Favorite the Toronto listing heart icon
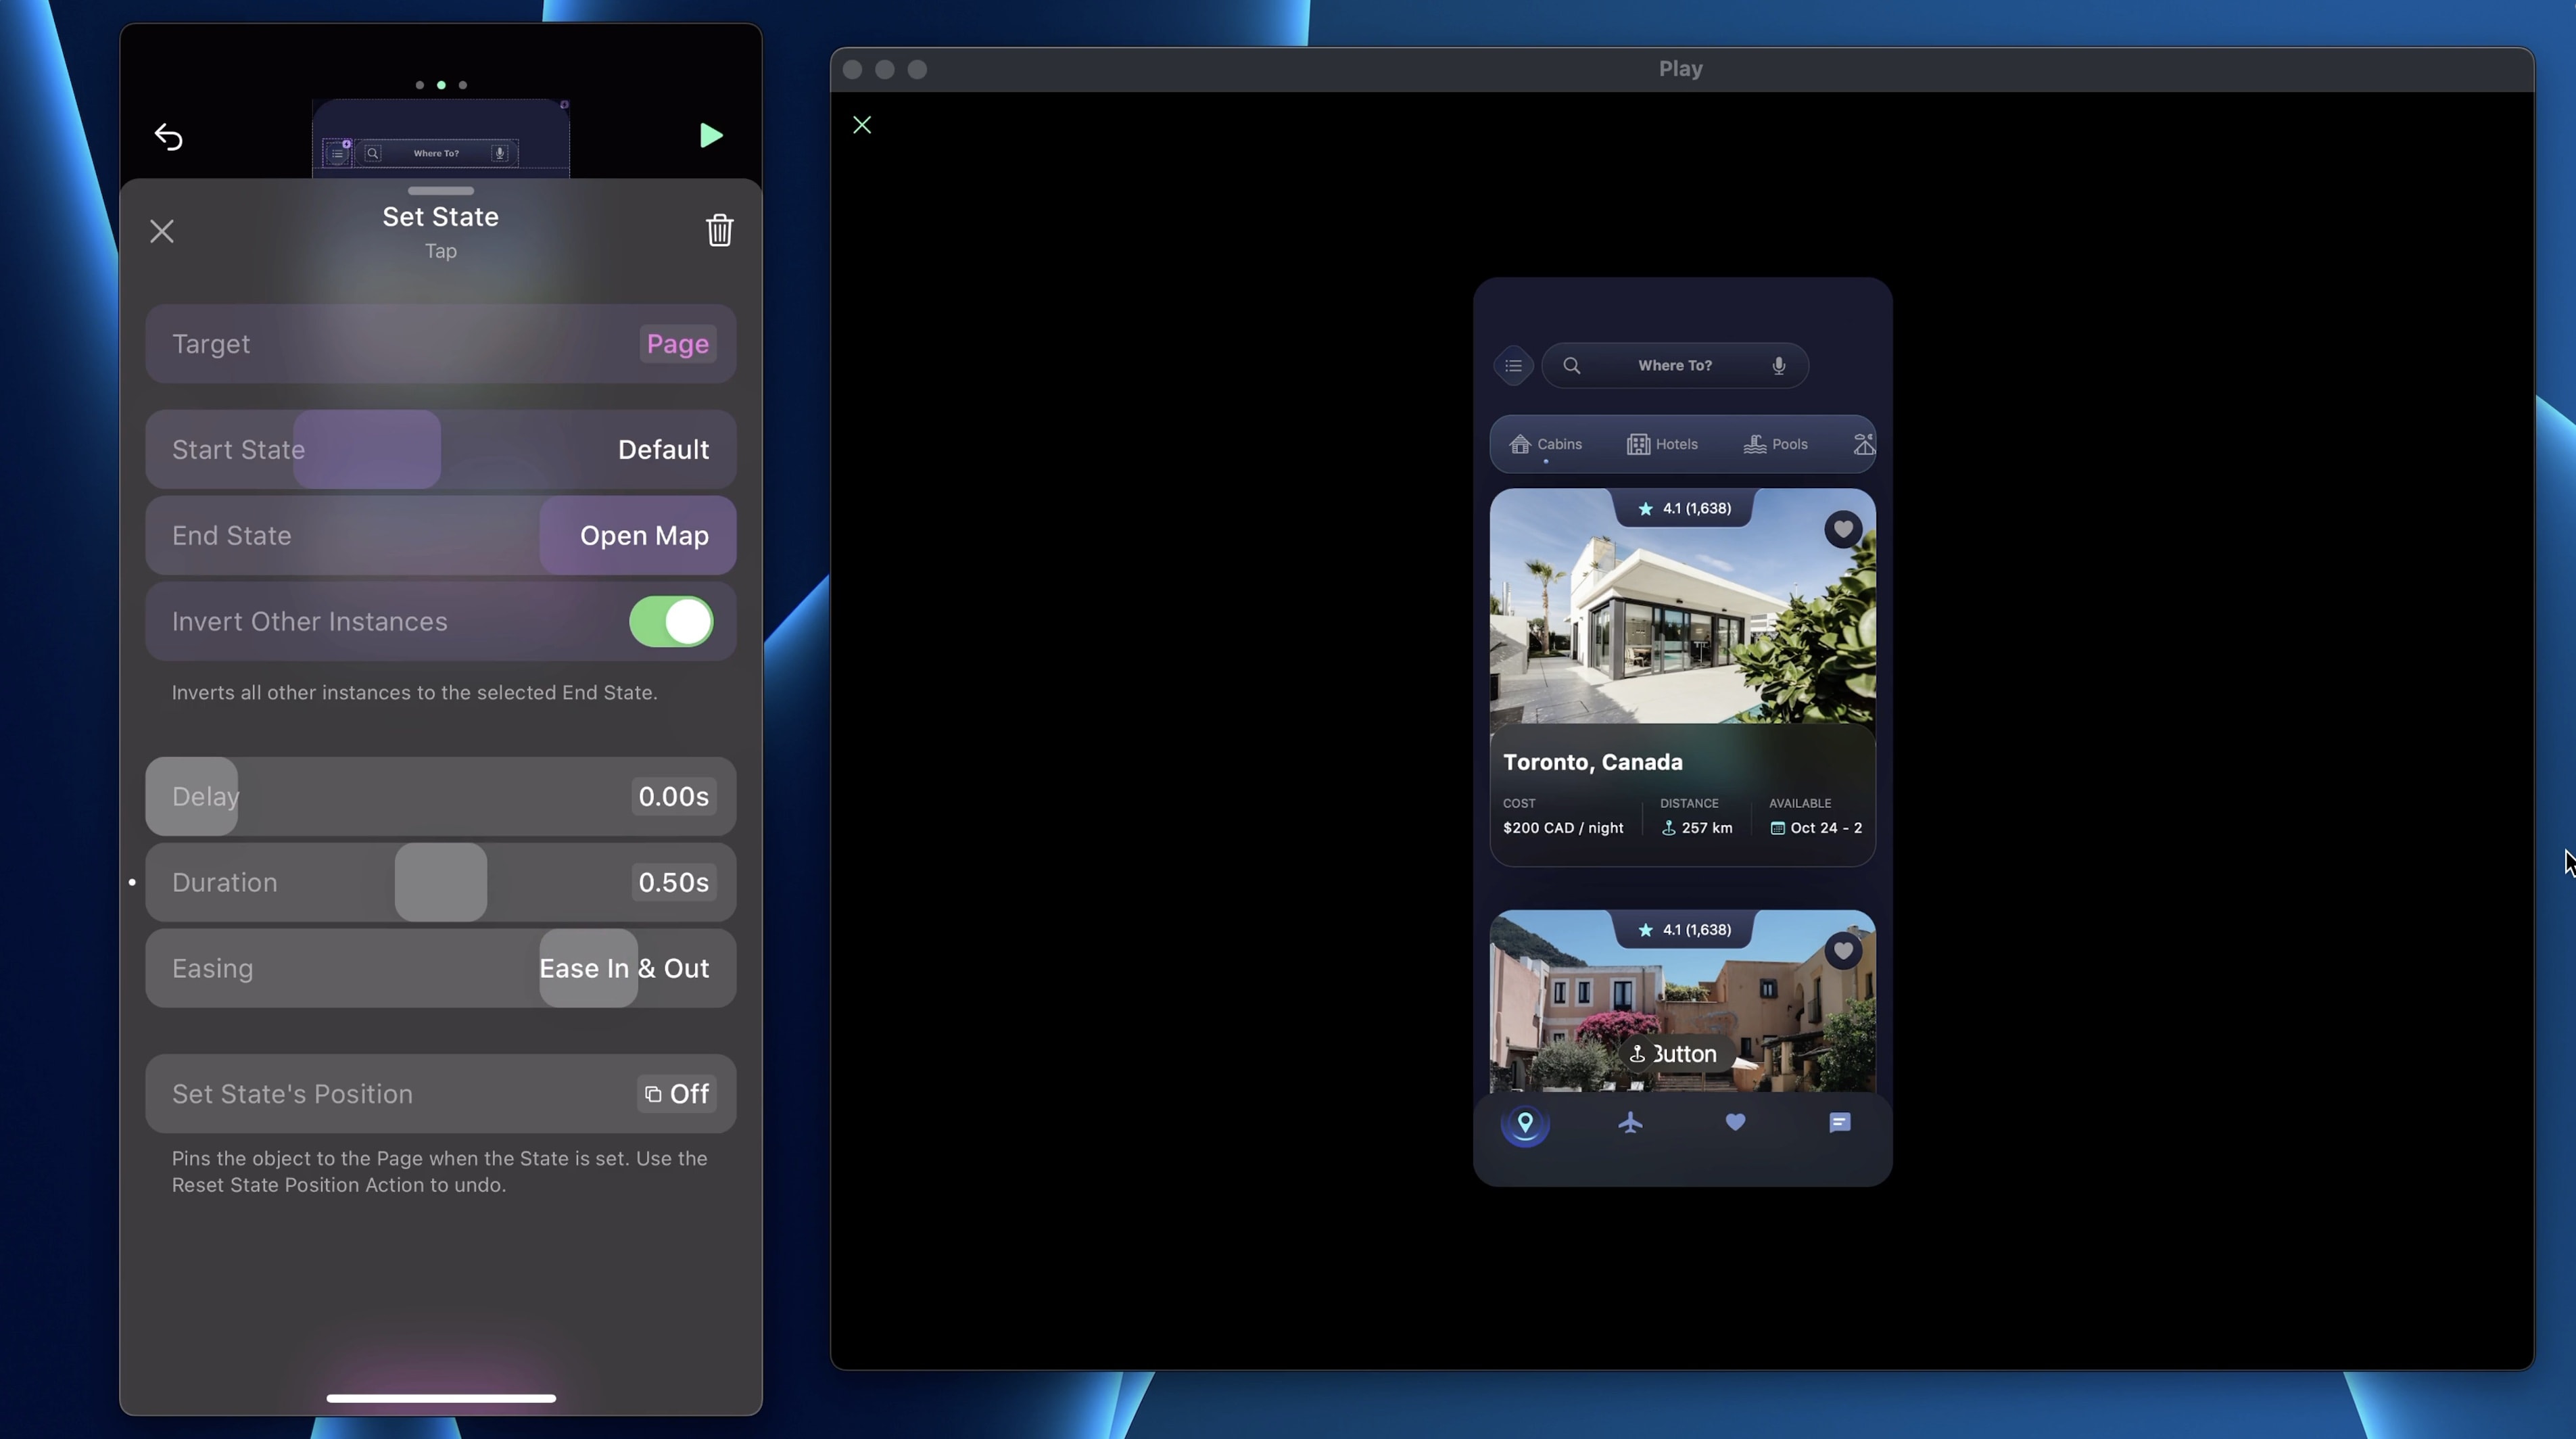2576x1439 pixels. [1842, 529]
